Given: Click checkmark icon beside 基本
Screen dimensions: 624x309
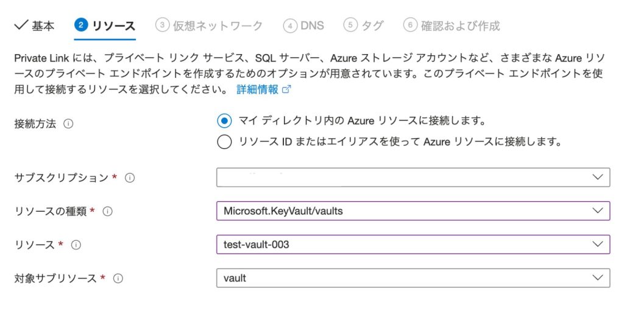Looking at the screenshot, I should pos(21,25).
